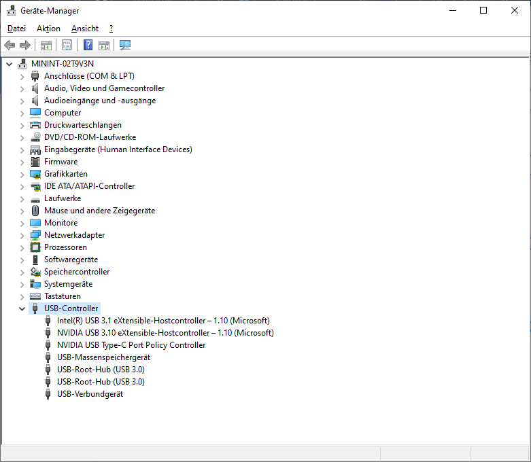Select NVIDIA USB Type-C Port Policy Controller
The image size is (531, 462).
[131, 345]
